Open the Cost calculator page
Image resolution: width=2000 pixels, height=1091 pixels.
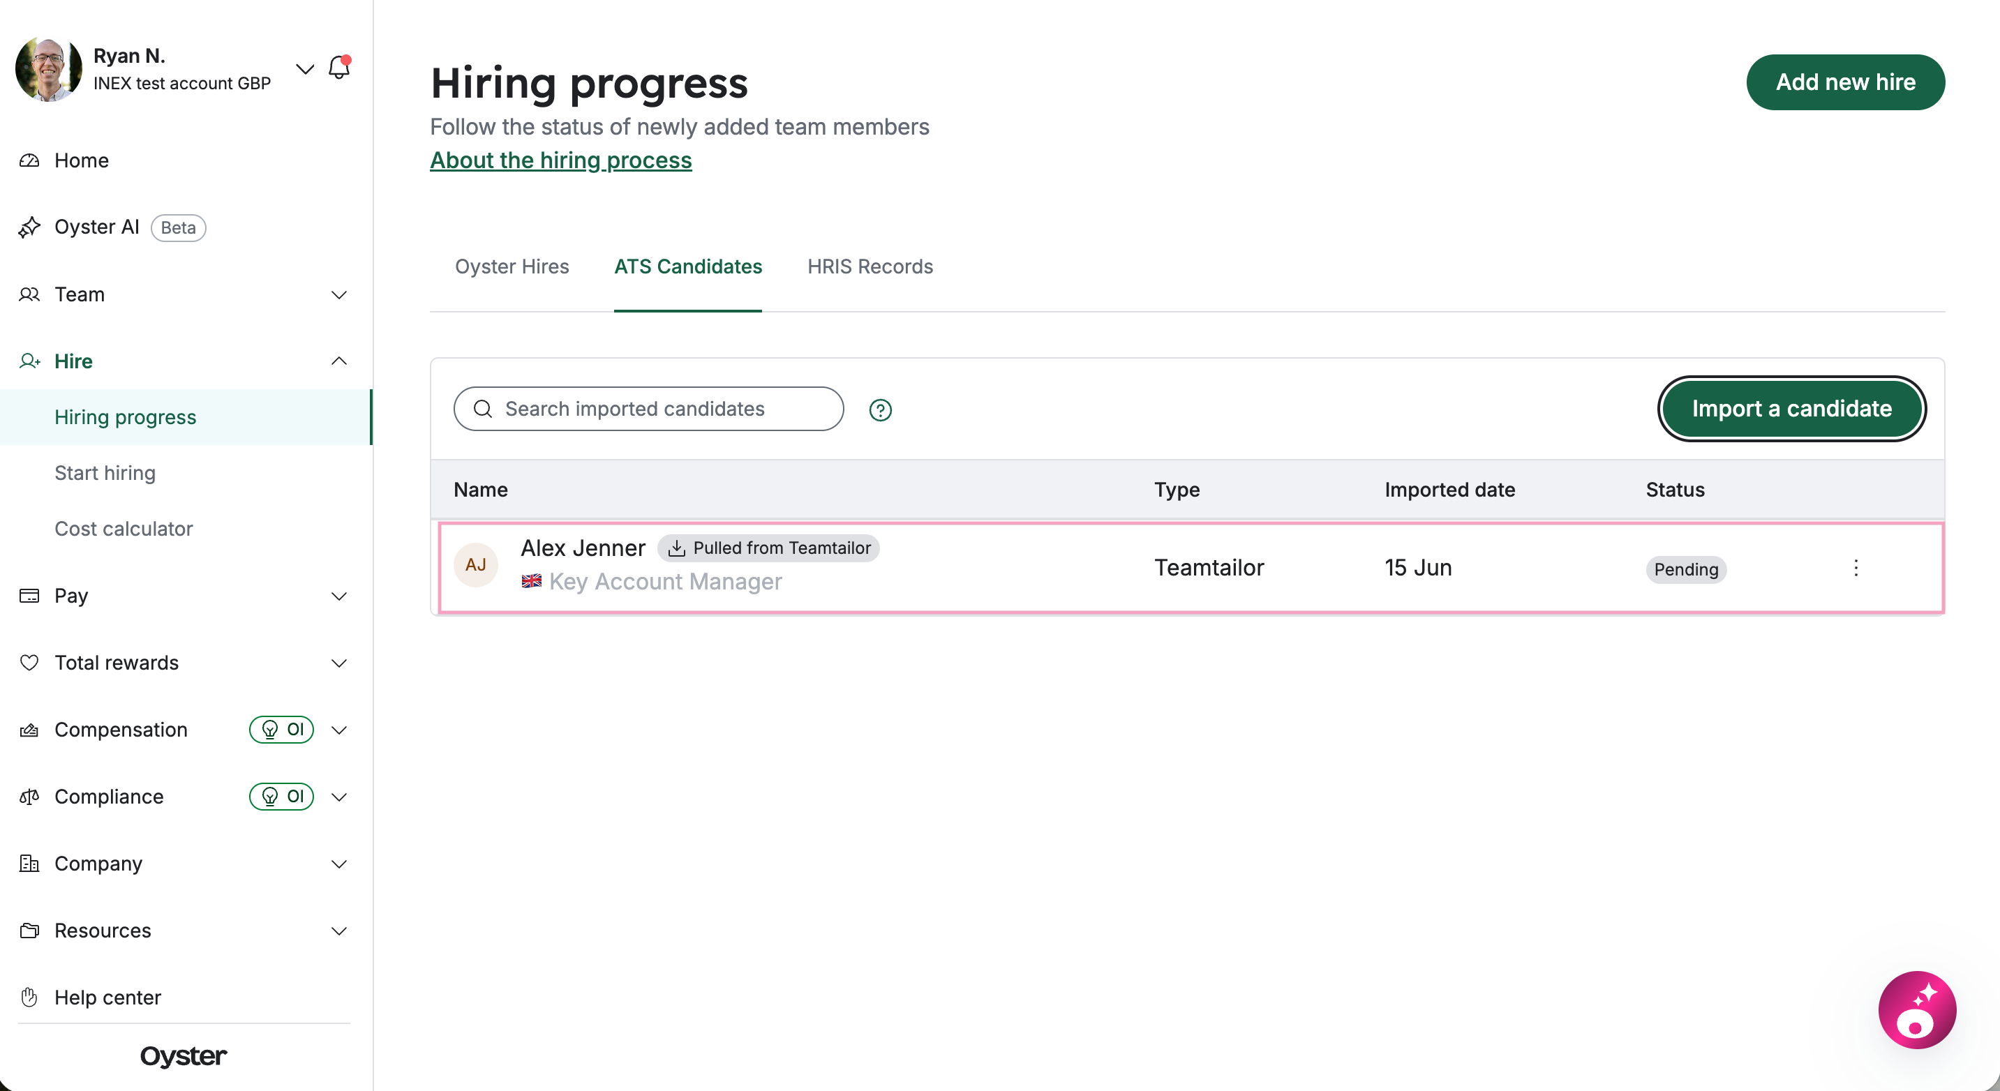click(124, 529)
